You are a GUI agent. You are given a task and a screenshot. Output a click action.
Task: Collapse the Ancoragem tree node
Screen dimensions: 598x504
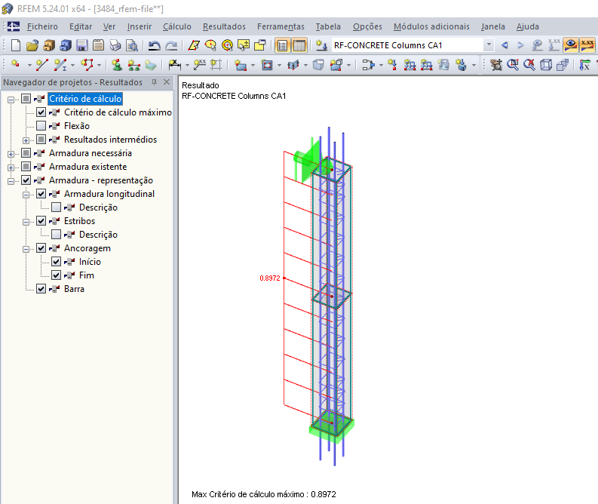(x=26, y=249)
